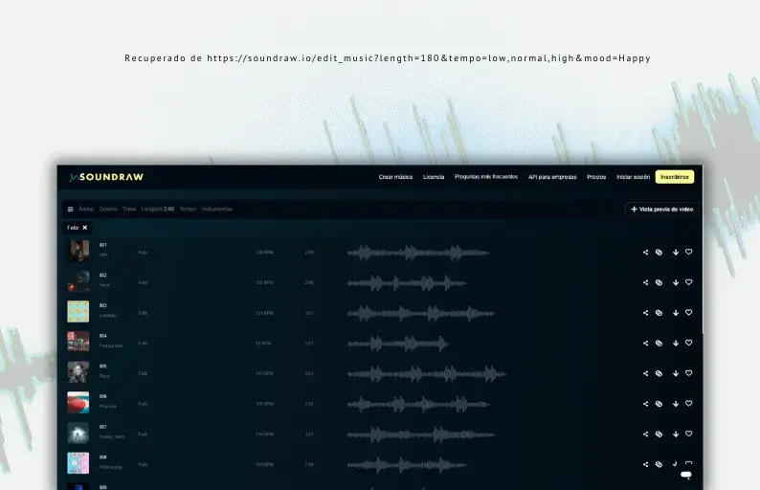Share track 005

pyautogui.click(x=645, y=373)
